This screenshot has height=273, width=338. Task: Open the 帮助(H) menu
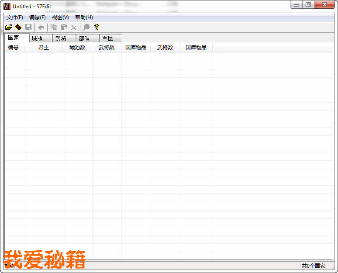coord(84,17)
